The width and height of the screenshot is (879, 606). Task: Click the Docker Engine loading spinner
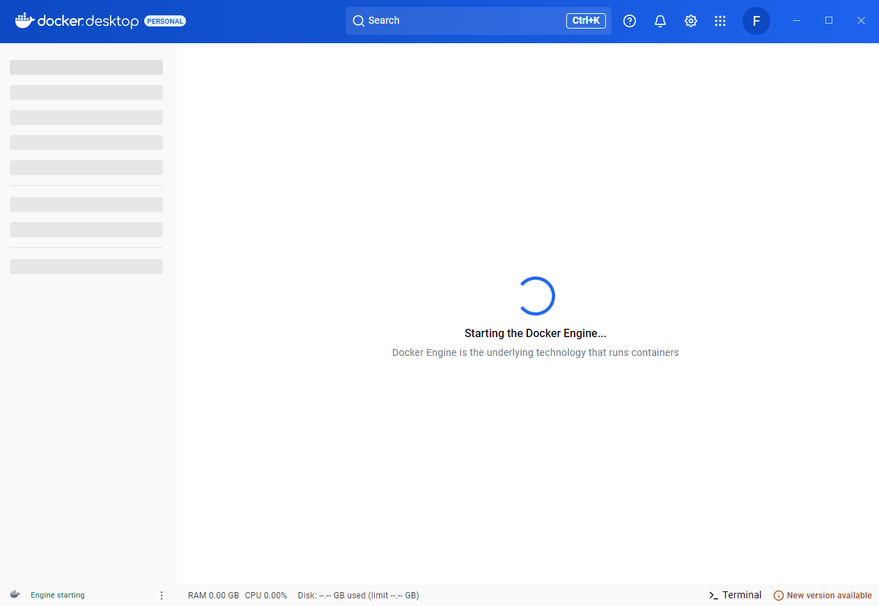click(x=537, y=295)
